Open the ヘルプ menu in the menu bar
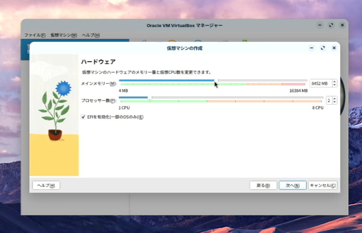This screenshot has height=233, width=362. [x=91, y=35]
